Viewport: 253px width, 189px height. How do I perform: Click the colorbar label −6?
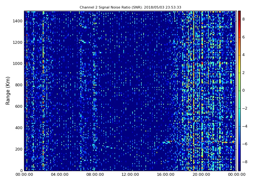pyautogui.click(x=245, y=144)
